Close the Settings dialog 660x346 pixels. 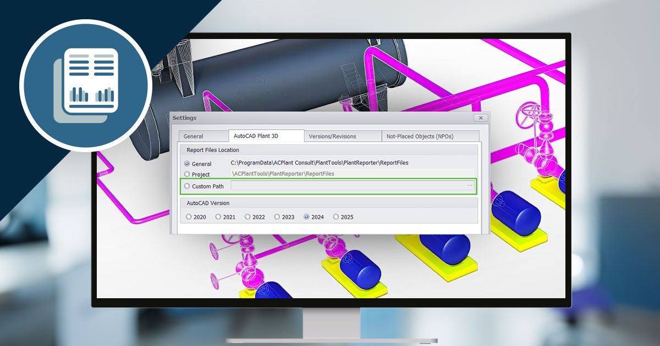coord(480,118)
